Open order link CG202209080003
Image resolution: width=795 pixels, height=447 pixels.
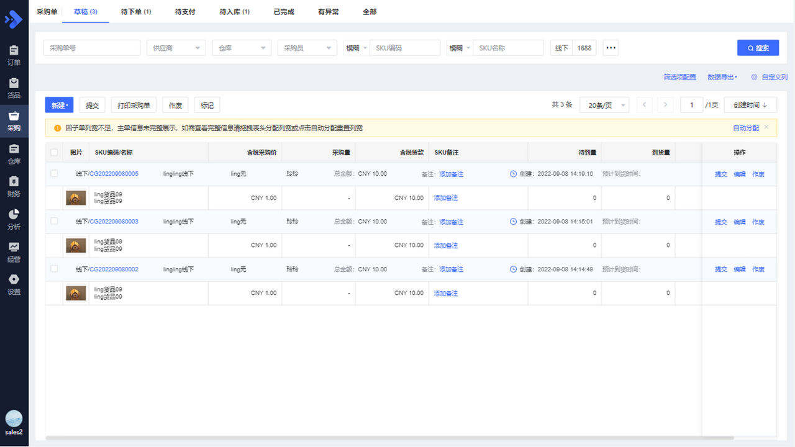click(x=114, y=222)
